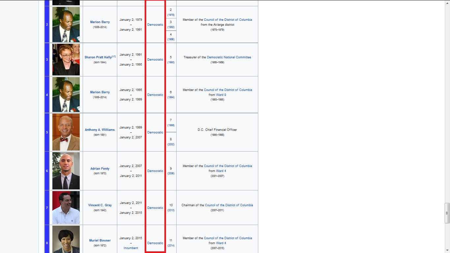Viewport: 450px width, 253px height.
Task: Open Sharon Pratt Kelly's portrait image
Action: tap(66, 60)
